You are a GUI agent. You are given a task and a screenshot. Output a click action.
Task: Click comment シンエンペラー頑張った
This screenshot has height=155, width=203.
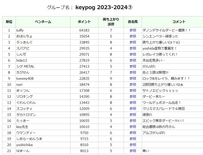[160, 36]
